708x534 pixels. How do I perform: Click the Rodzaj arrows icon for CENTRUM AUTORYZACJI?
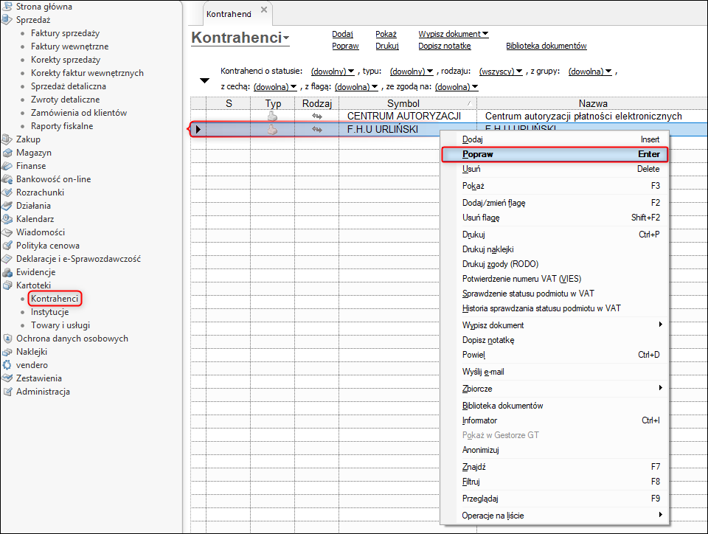(317, 117)
